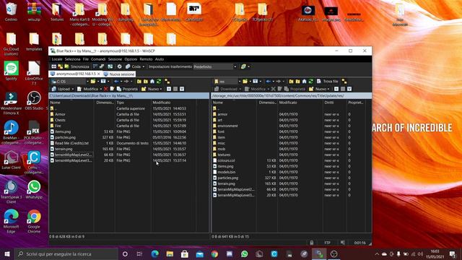Open the Comandi menu
This screenshot has height=260, width=462.
pyautogui.click(x=98, y=59)
